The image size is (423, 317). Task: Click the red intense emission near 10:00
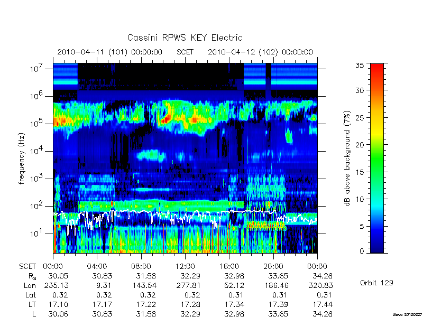click(166, 119)
